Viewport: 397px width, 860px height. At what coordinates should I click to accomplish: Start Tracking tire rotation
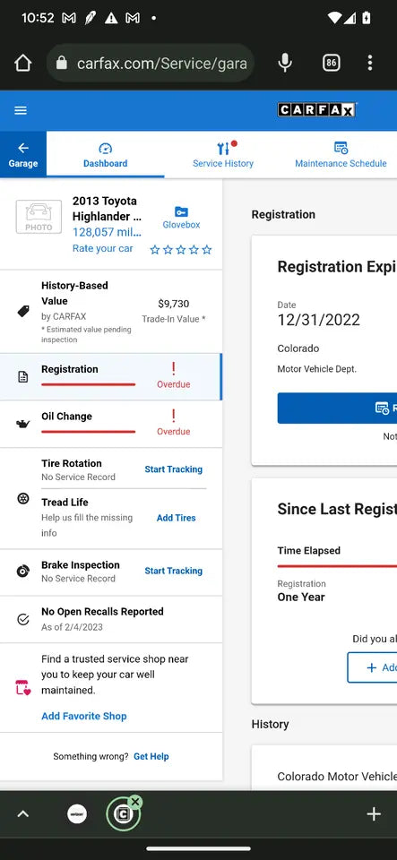point(173,469)
